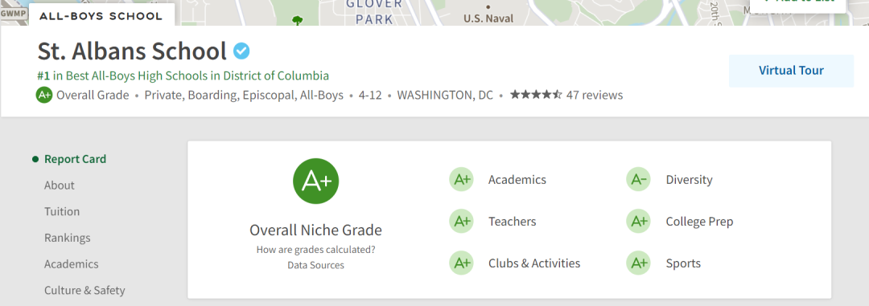Open the Virtual Tour button
The height and width of the screenshot is (306, 869).
791,71
